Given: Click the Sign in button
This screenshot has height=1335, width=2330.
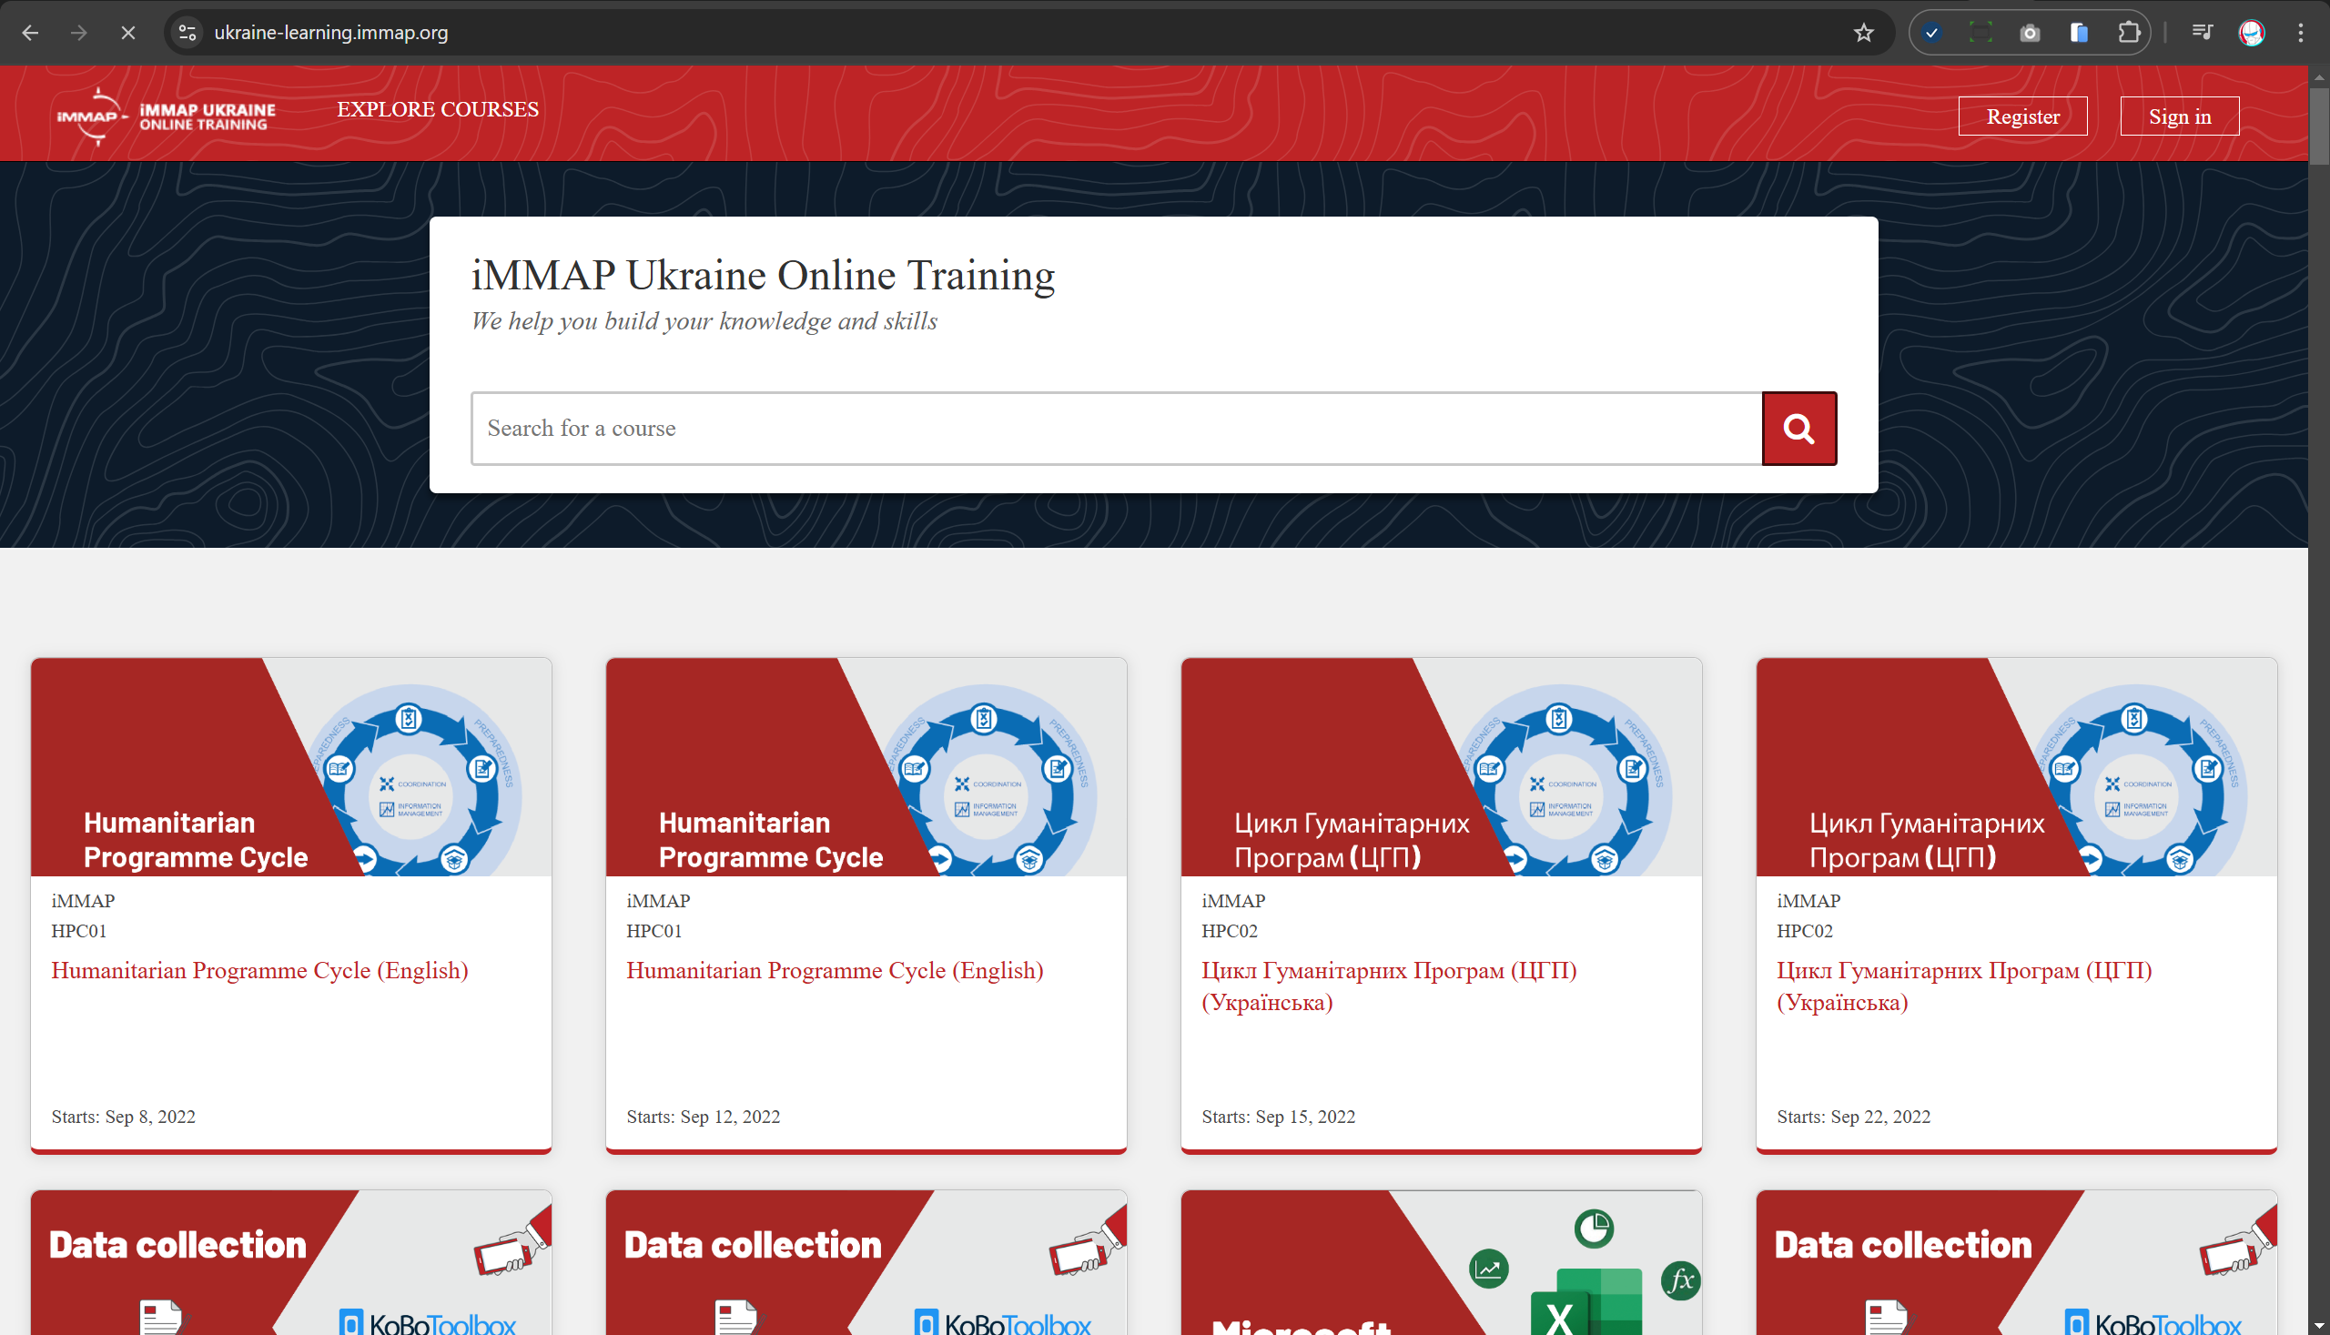Looking at the screenshot, I should coord(2180,116).
